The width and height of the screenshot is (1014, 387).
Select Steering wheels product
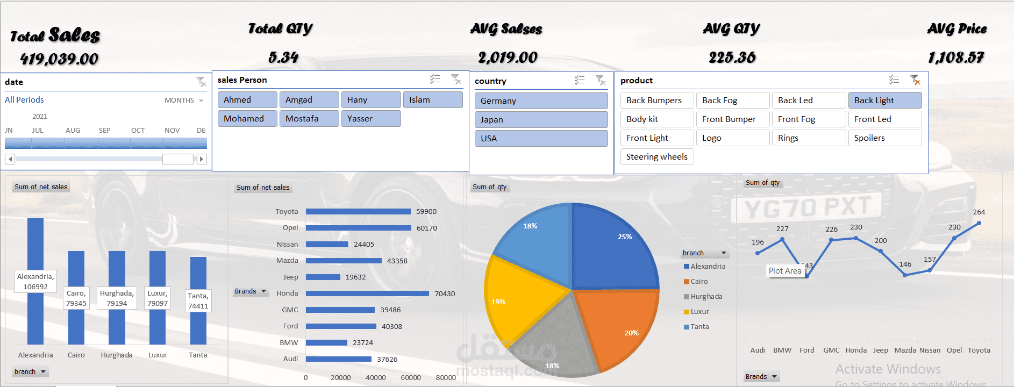tap(657, 157)
